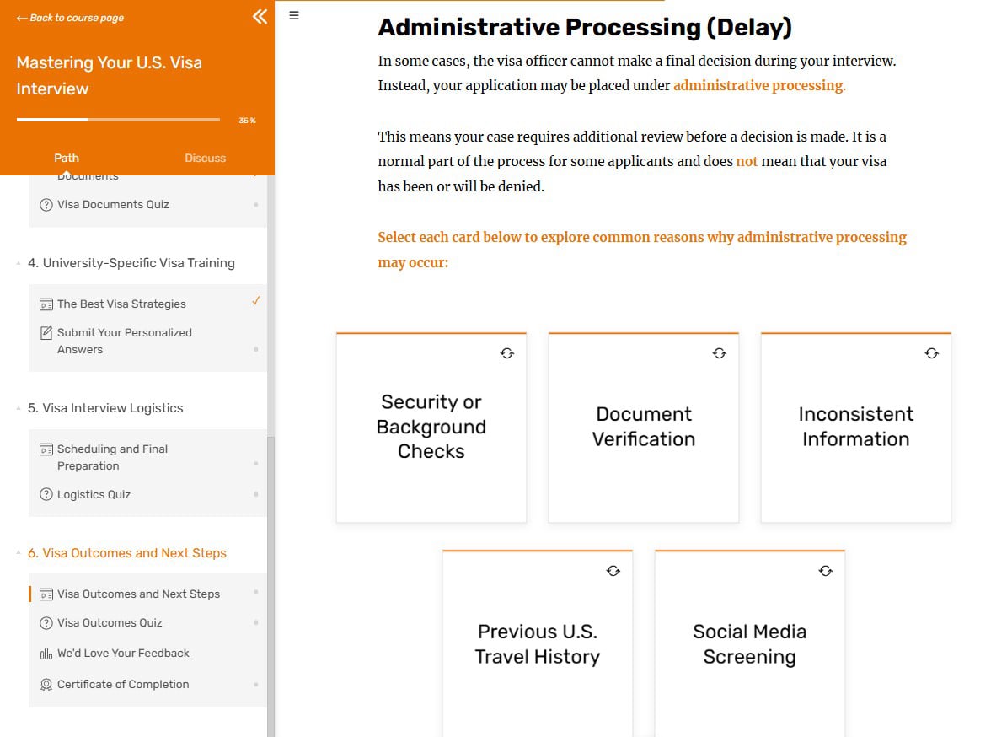Flip icon on Previous U.S. Travel History card
Screen dimensions: 1007x737
point(613,571)
